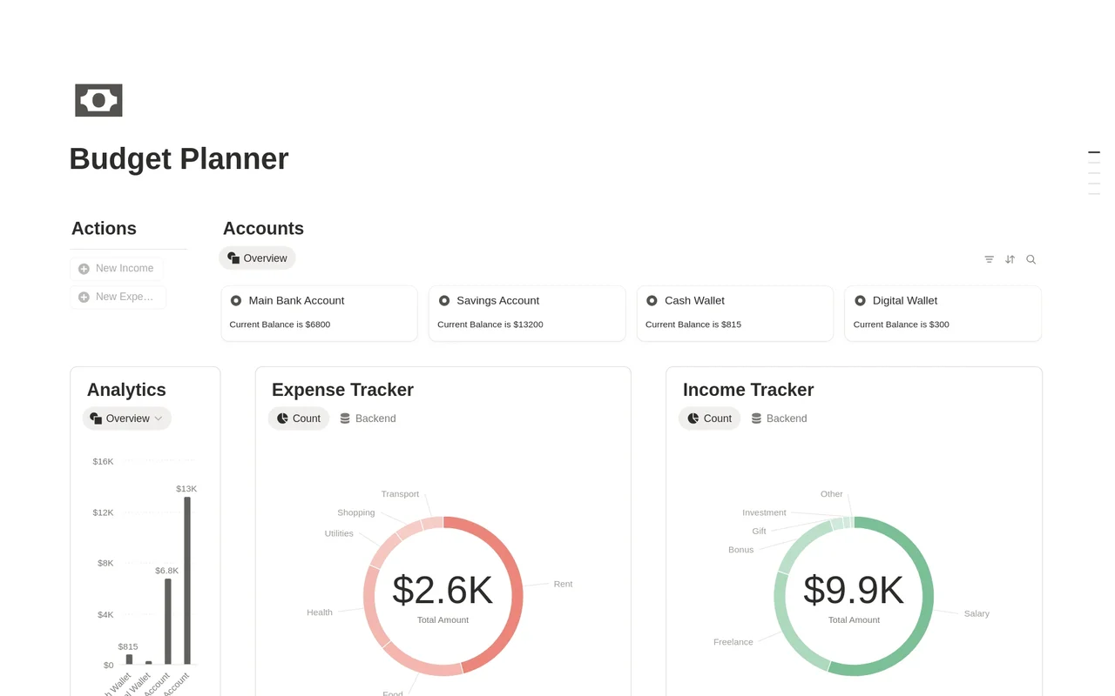Click the Analytics Overview view icon
Image resolution: width=1115 pixels, height=696 pixels.
click(x=96, y=418)
